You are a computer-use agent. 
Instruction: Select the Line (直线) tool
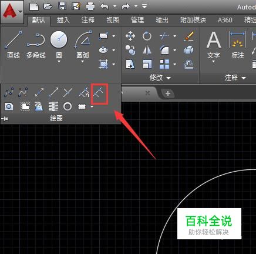click(14, 45)
